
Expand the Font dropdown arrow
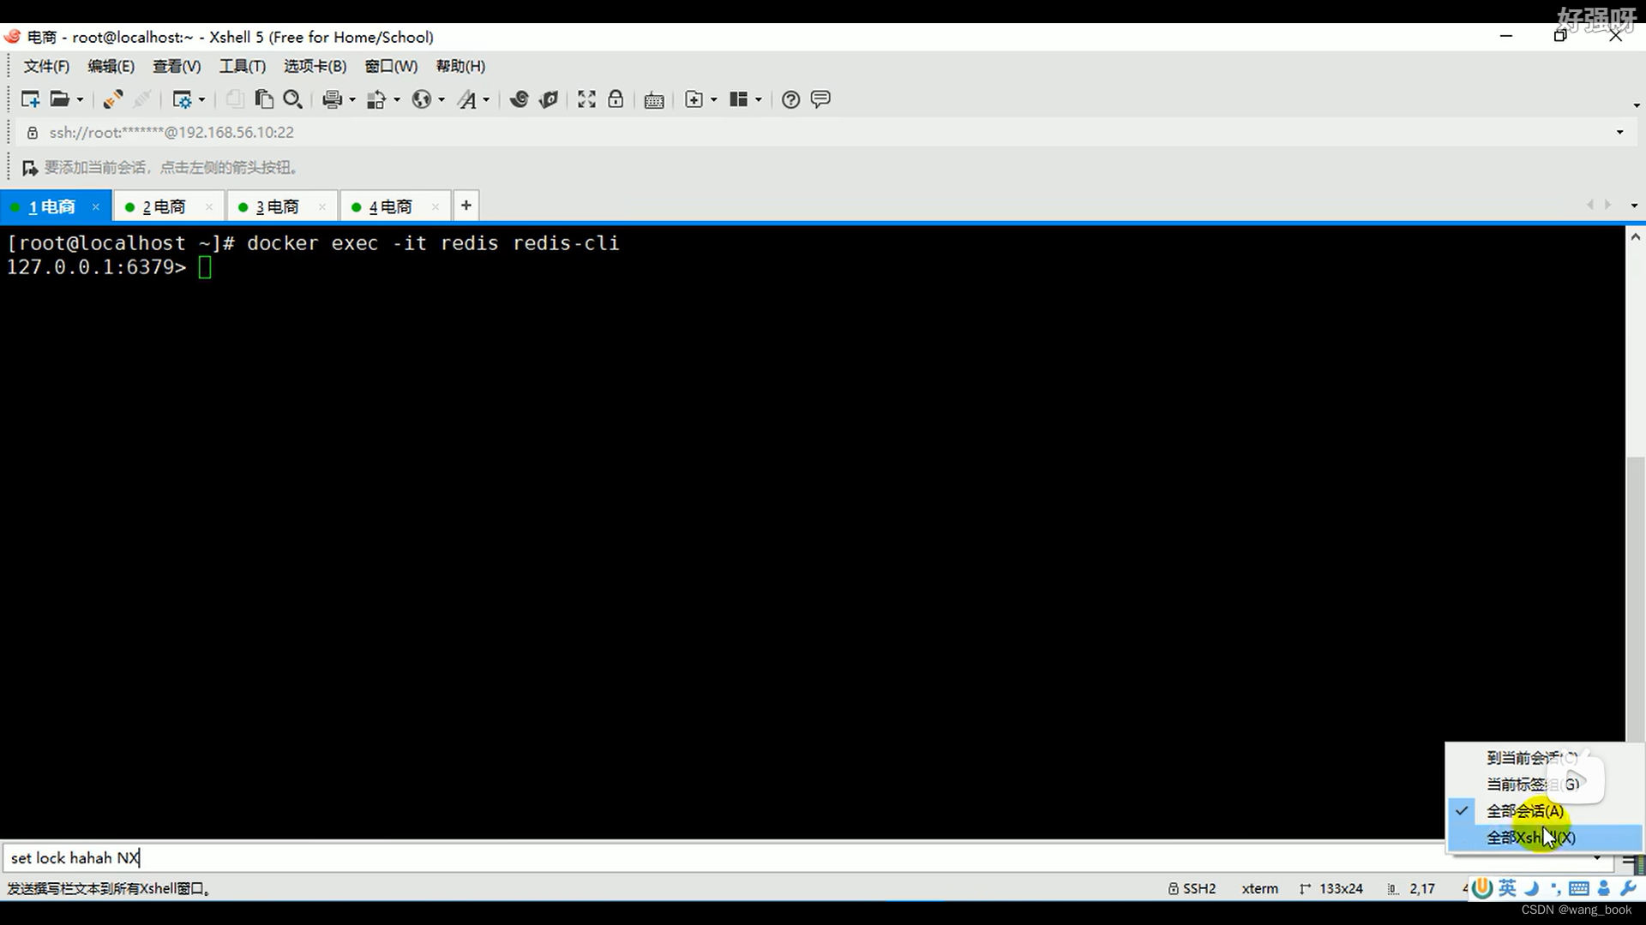tap(486, 100)
